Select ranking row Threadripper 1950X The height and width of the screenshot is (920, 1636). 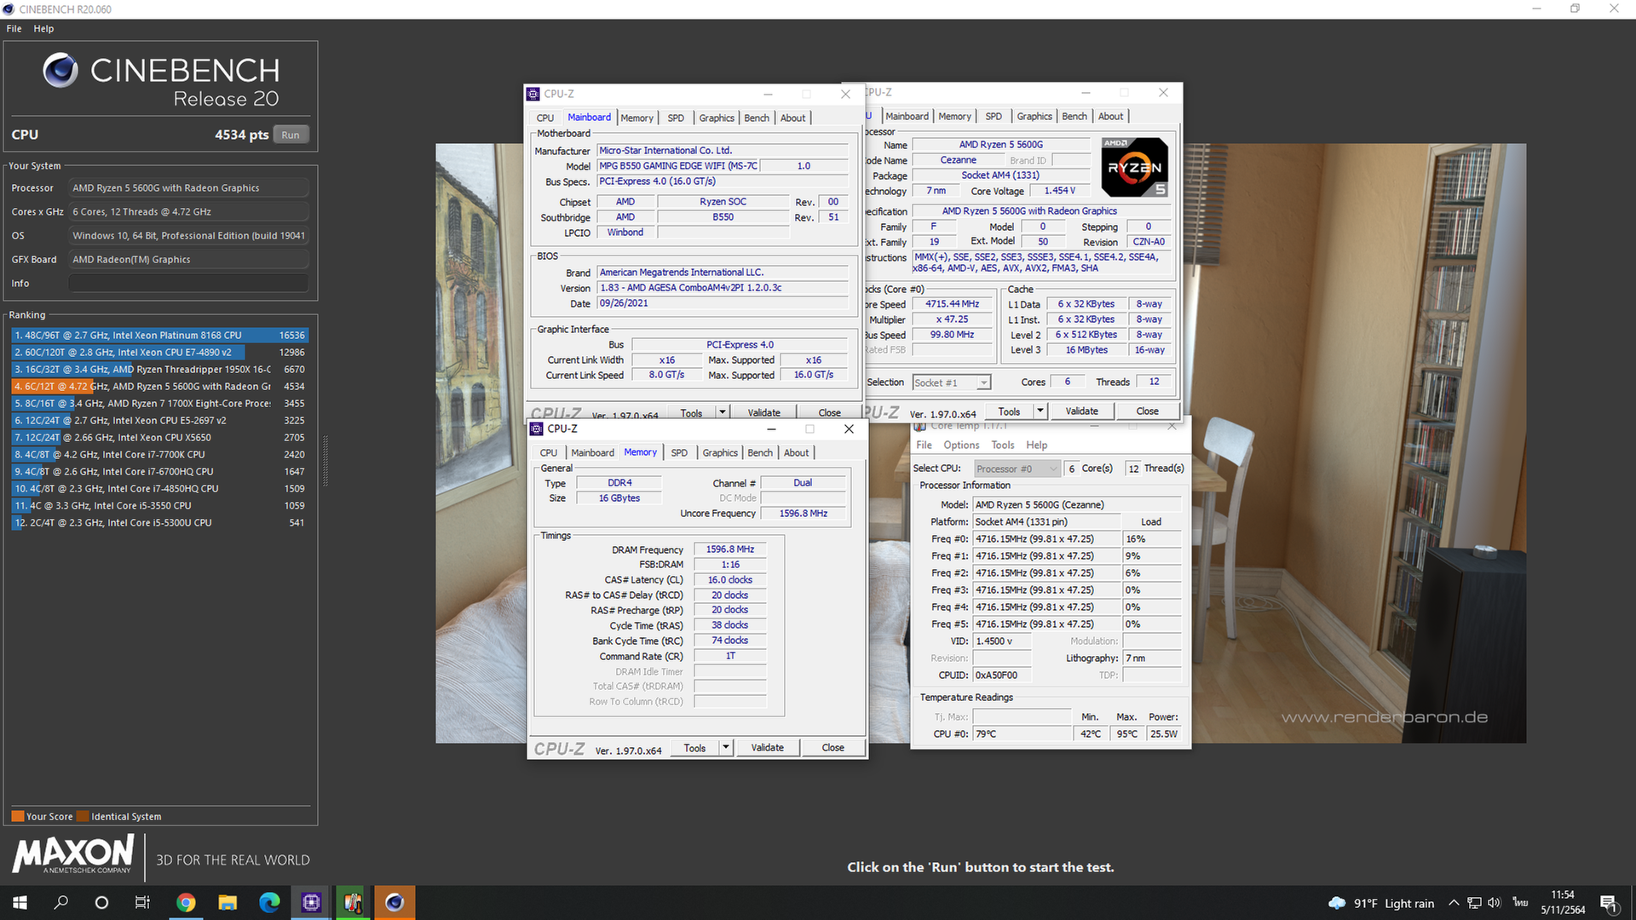pyautogui.click(x=159, y=369)
